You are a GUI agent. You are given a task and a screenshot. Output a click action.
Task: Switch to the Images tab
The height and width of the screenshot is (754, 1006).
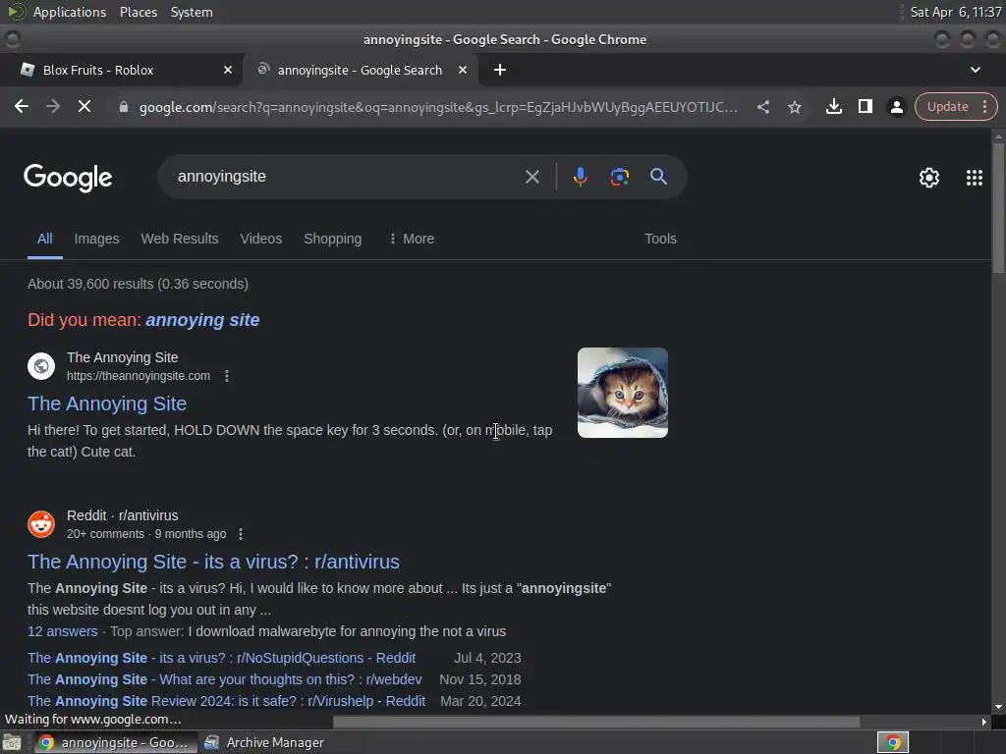point(97,239)
